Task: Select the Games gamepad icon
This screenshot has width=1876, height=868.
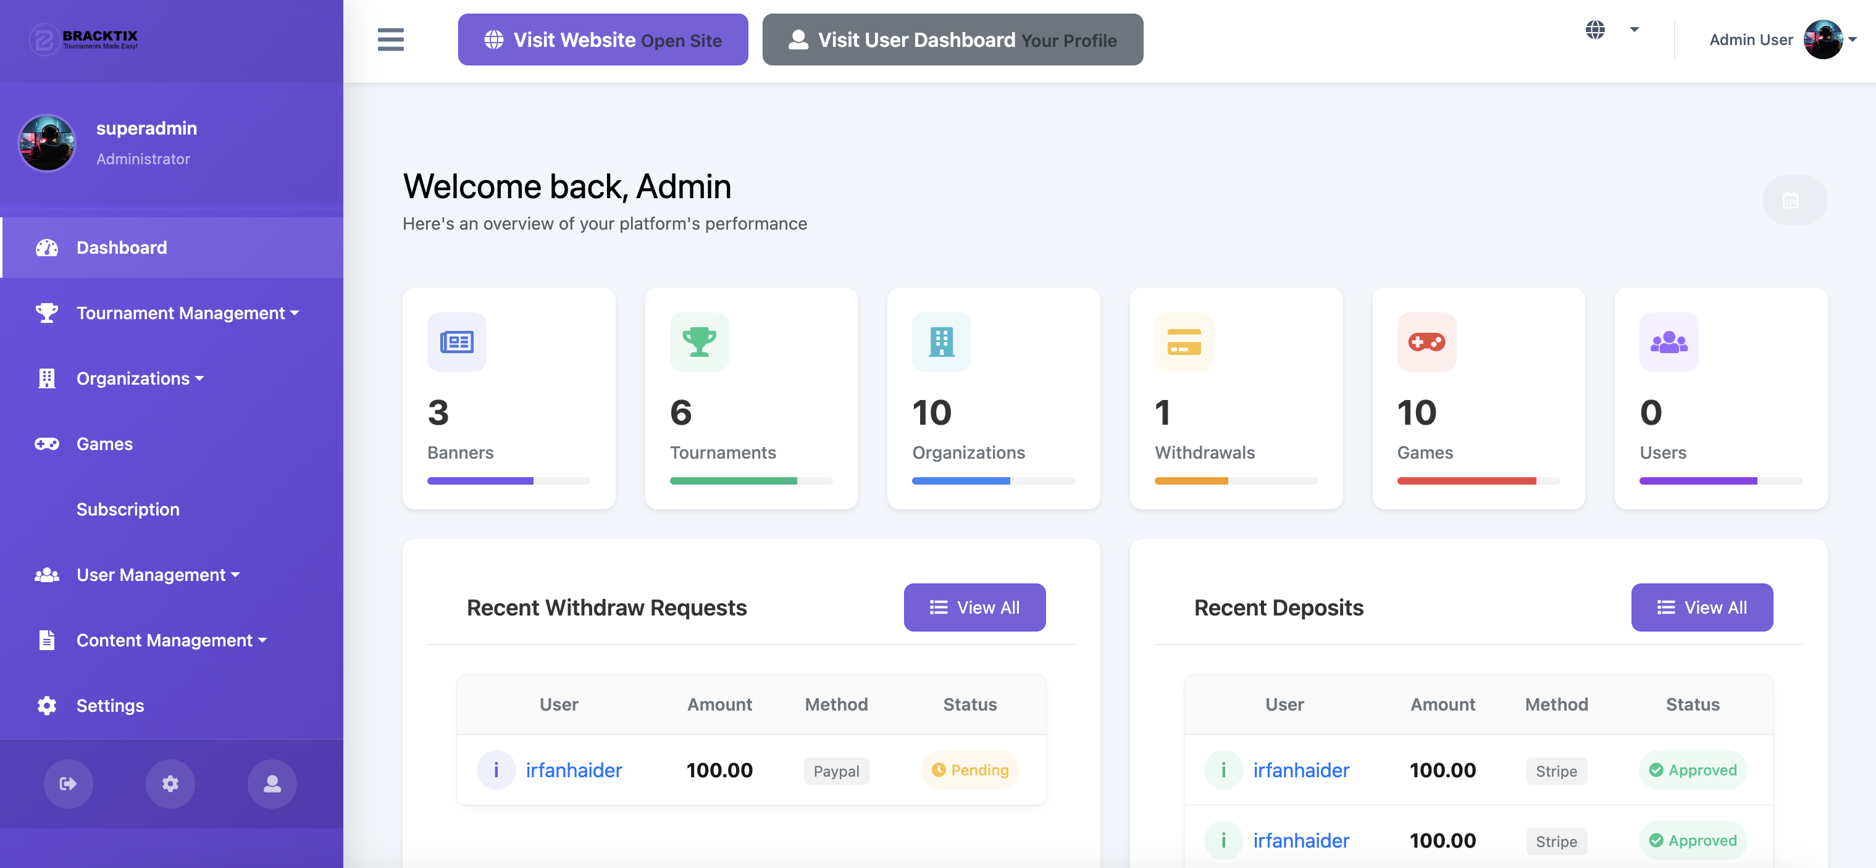Action: [x=46, y=443]
